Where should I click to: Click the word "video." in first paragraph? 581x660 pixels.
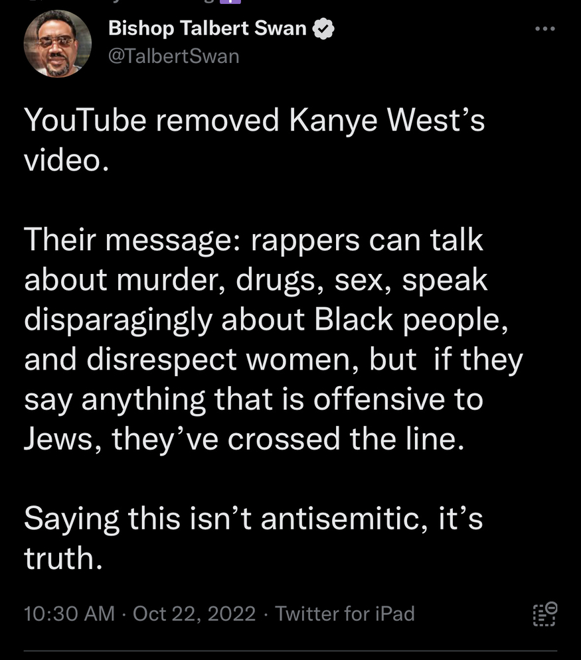coord(66,161)
